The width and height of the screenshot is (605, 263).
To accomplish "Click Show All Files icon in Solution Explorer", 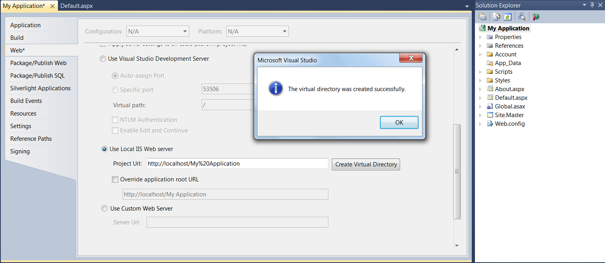I will [x=497, y=17].
